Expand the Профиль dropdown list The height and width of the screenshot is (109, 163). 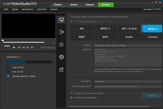(161, 46)
